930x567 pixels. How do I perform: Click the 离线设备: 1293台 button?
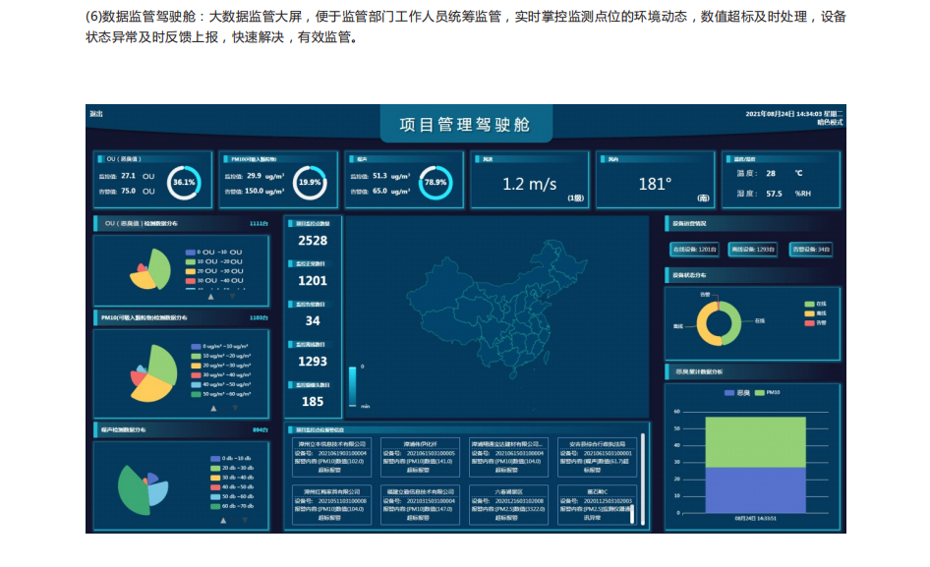753,250
